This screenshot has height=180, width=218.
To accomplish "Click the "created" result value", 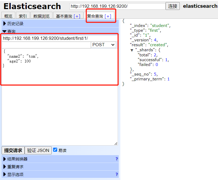I will pyautogui.click(x=157, y=45).
